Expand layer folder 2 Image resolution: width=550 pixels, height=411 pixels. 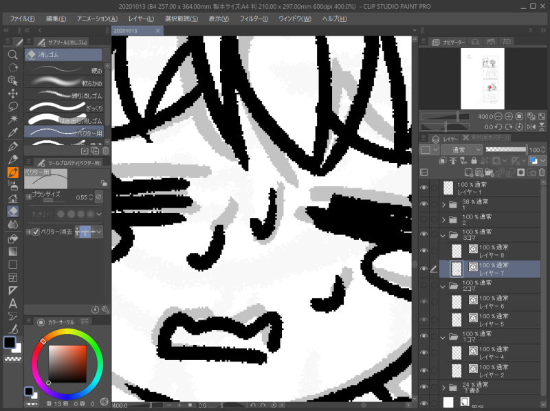(x=443, y=220)
